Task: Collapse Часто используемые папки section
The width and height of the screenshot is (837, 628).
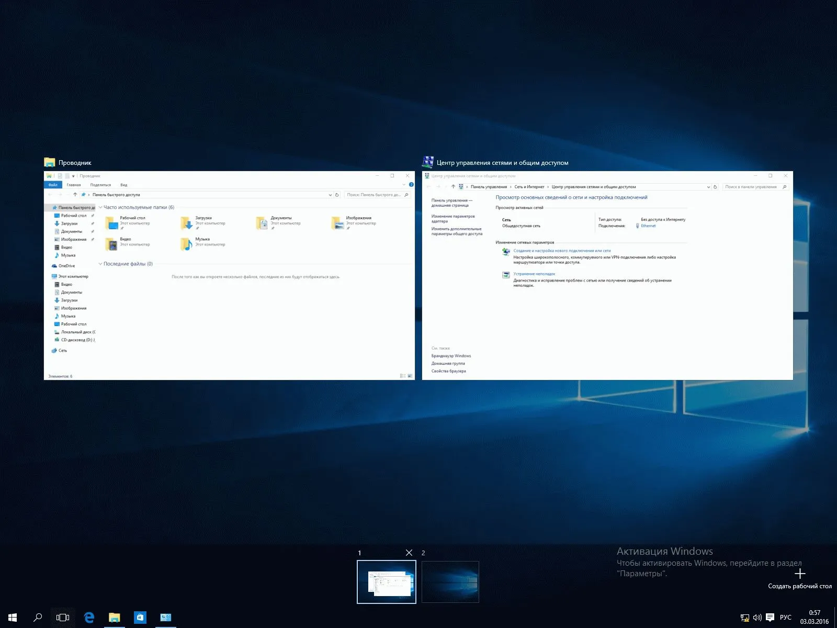Action: [100, 207]
